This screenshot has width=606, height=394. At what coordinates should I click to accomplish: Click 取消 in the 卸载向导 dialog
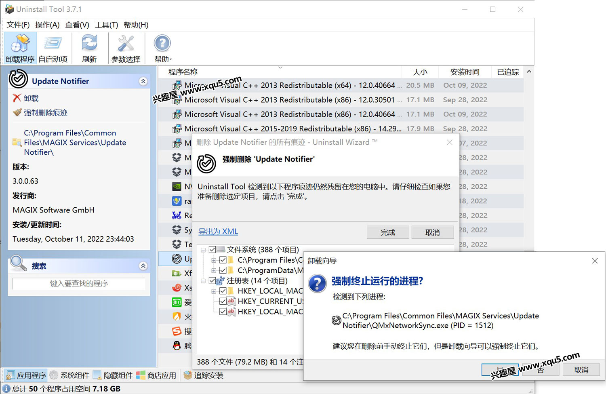pos(581,370)
